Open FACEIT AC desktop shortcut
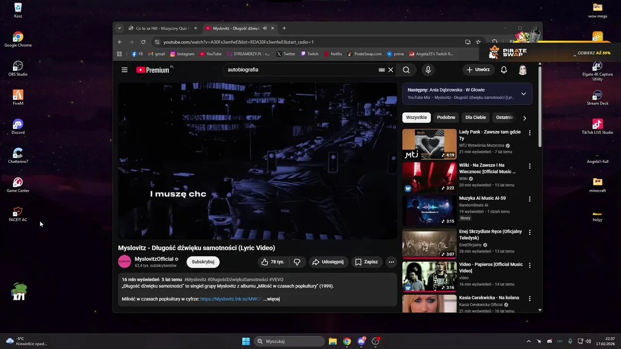This screenshot has width=621, height=349. (x=18, y=214)
